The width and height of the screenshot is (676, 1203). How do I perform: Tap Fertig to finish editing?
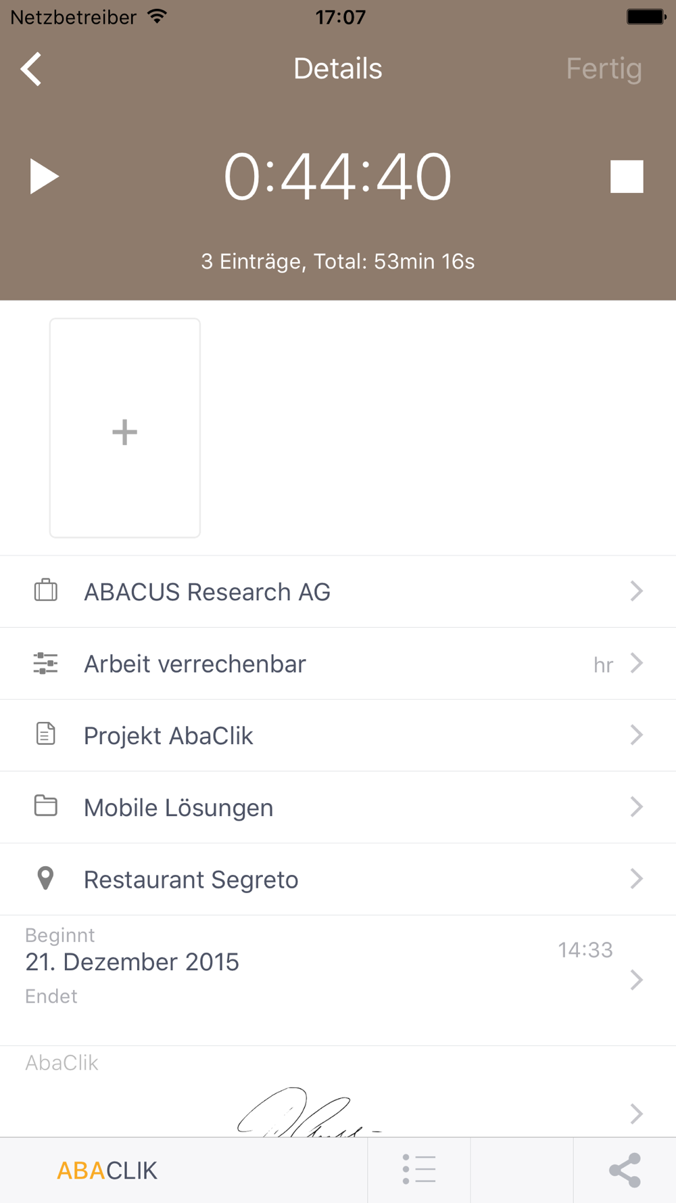(604, 69)
